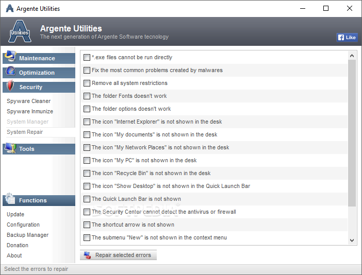Click the icon beside Repair selected errors

[87, 255]
